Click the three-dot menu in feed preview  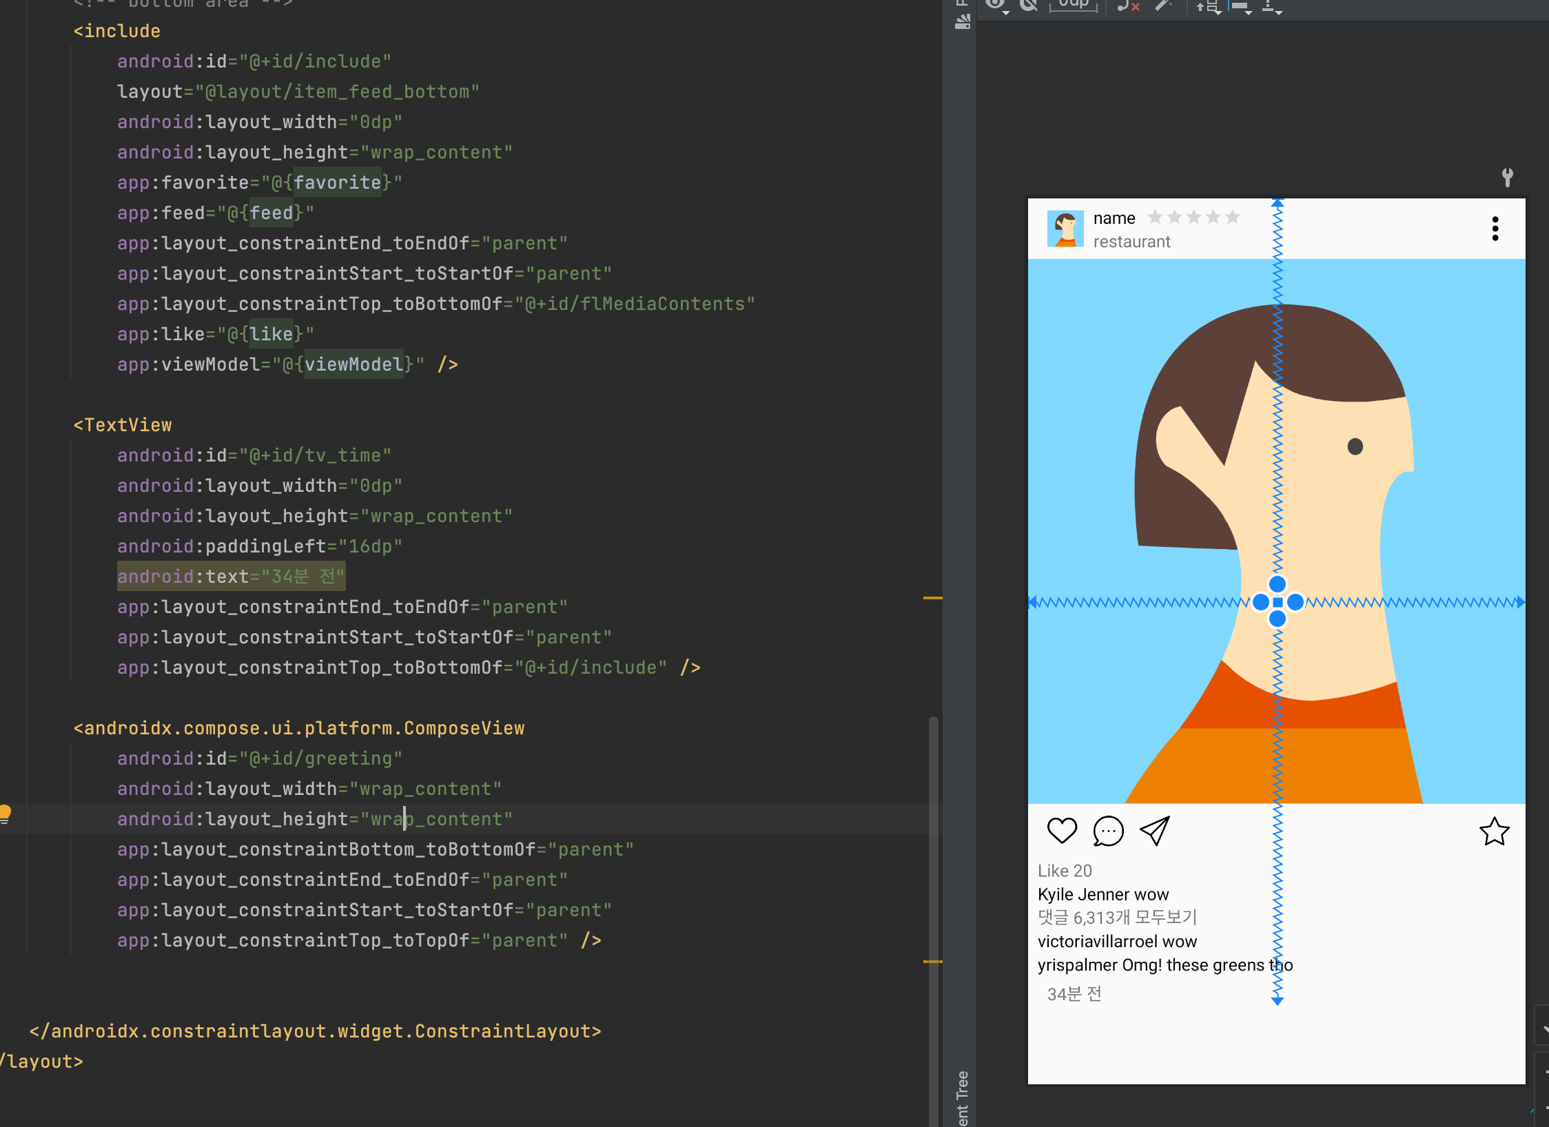click(1495, 229)
